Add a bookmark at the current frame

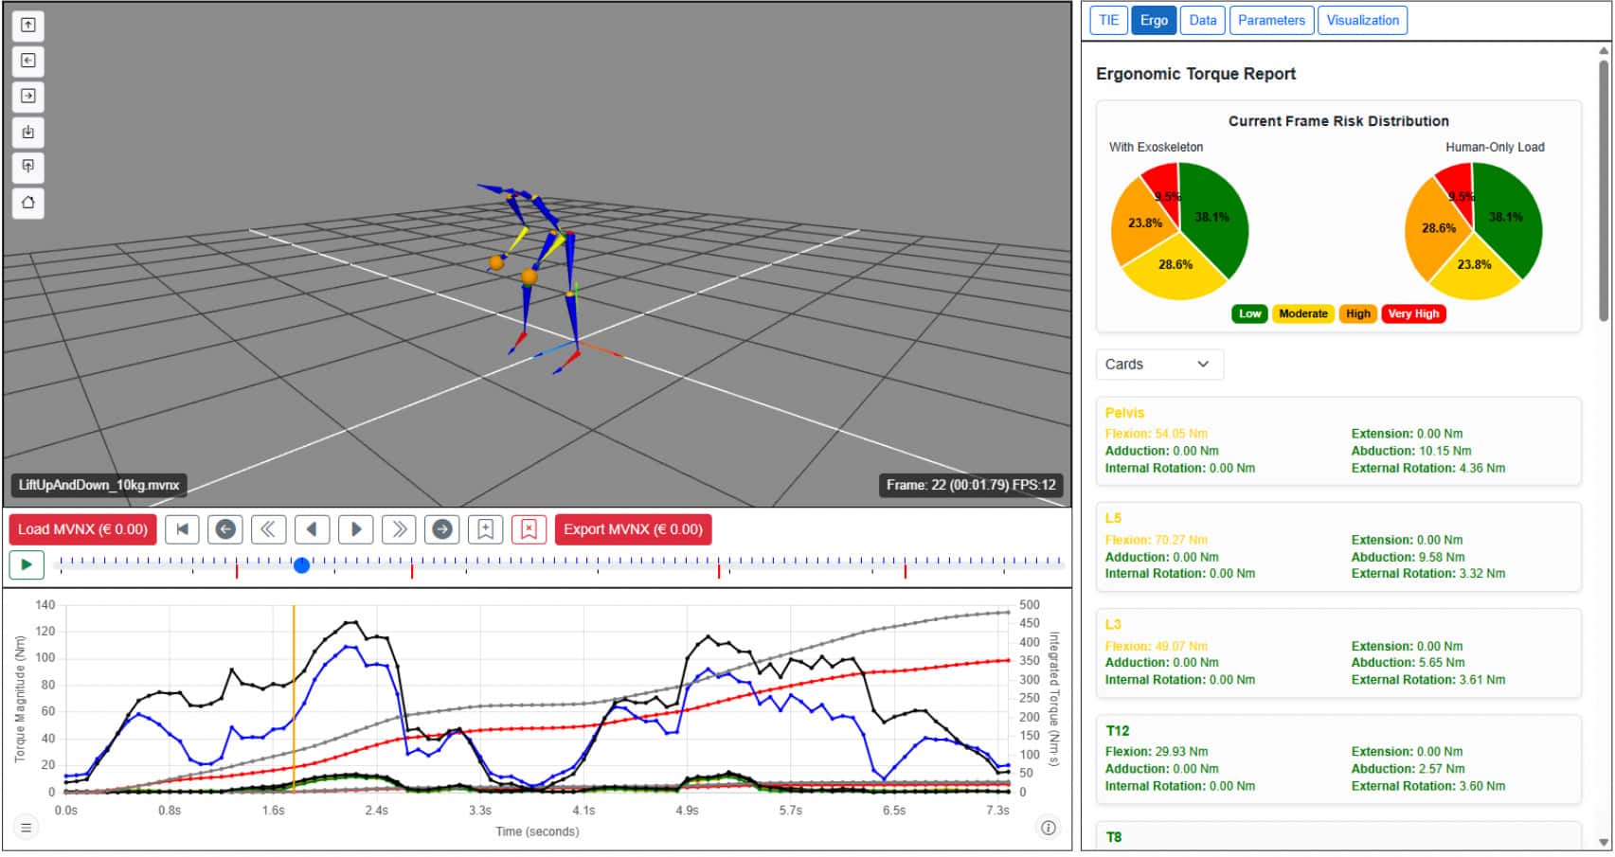click(485, 529)
